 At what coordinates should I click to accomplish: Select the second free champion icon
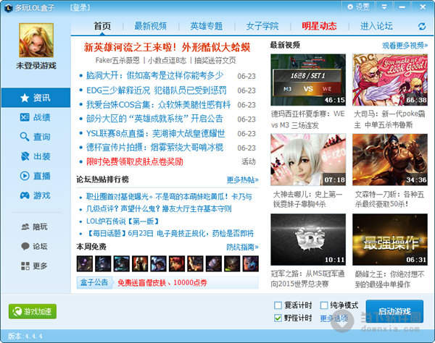click(103, 263)
